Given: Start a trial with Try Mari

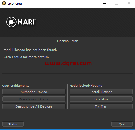Looking at the screenshot, I should click(101, 106).
